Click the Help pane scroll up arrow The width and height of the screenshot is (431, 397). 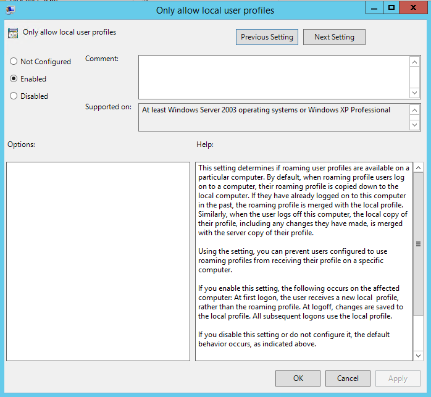coord(418,168)
